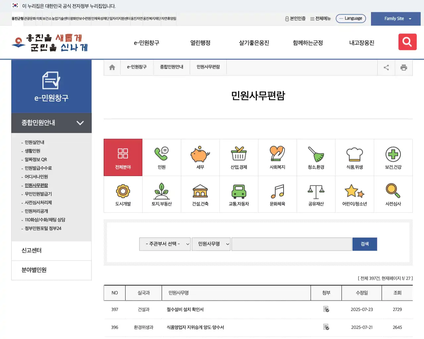424x339 pixels.
Task: Expand the Family Site dropdown
Action: pyautogui.click(x=396, y=19)
